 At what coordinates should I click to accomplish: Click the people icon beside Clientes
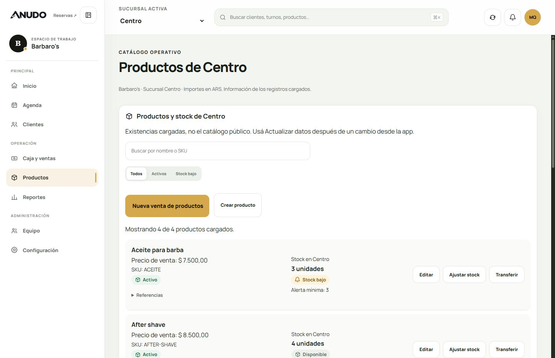[x=14, y=124]
